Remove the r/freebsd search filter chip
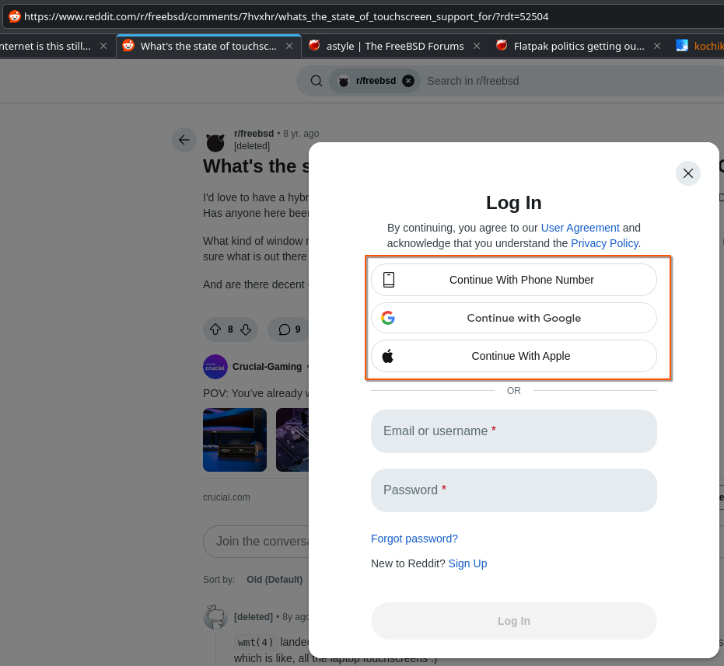Viewport: 724px width, 666px height. tap(408, 81)
